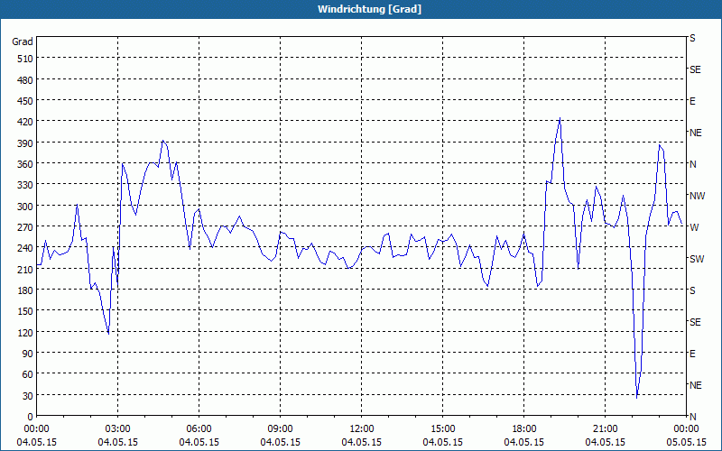Screen dimensions: 722x451
Task: Click the NW compass label
Action: 697,196
